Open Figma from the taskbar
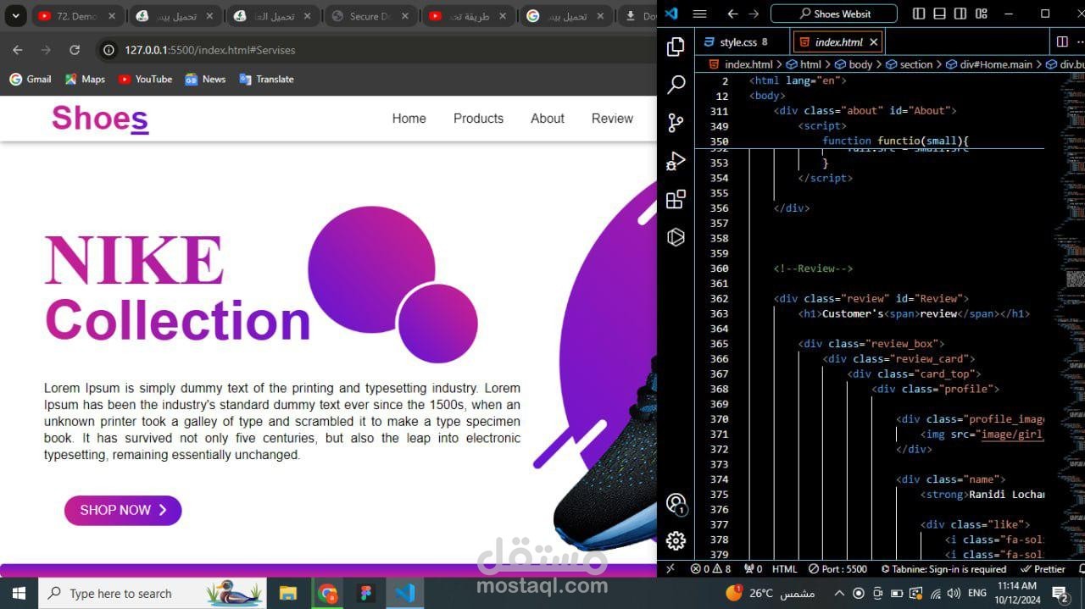This screenshot has width=1085, height=609. (366, 593)
